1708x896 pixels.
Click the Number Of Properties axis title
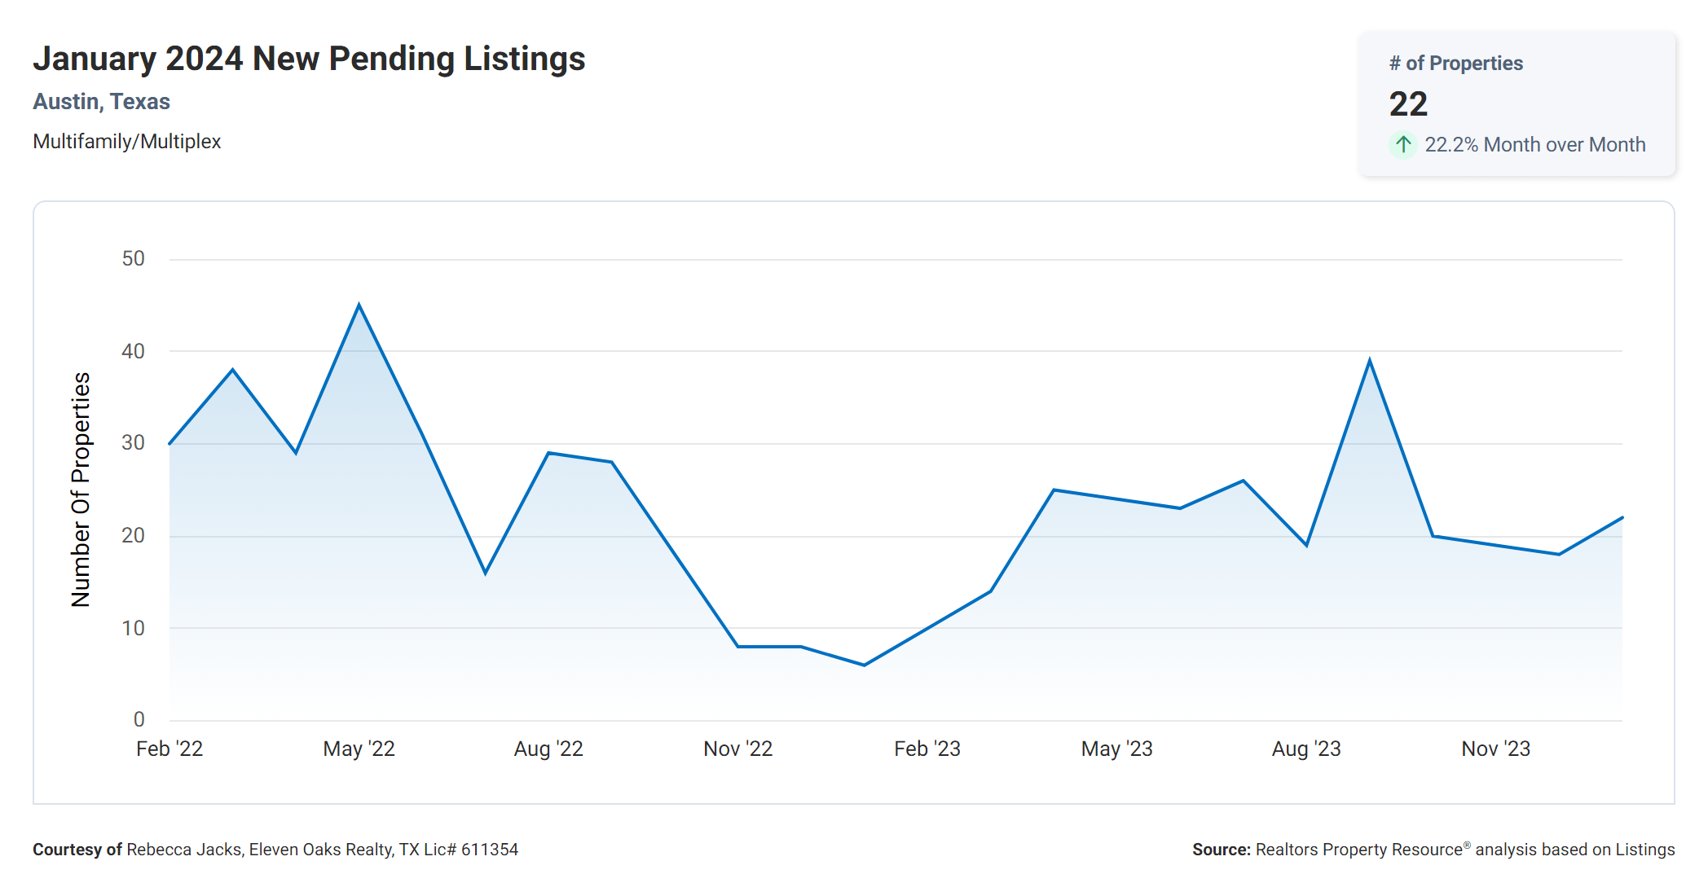(81, 490)
